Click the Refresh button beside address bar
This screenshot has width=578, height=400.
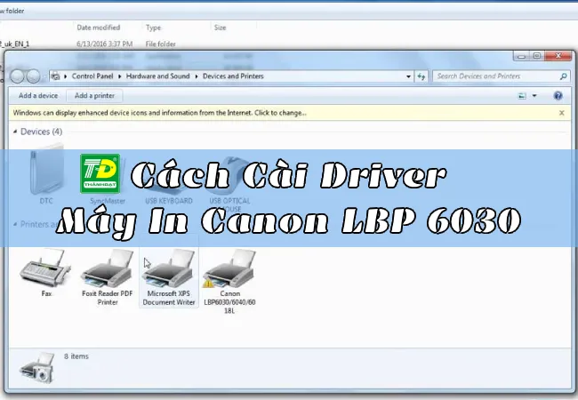pyautogui.click(x=421, y=76)
